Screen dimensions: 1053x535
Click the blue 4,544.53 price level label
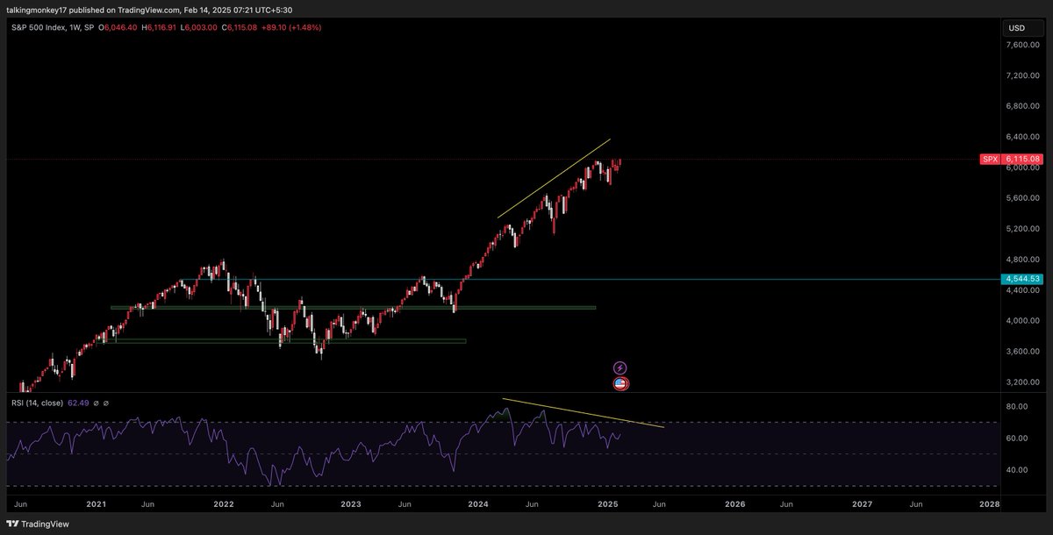point(1024,279)
